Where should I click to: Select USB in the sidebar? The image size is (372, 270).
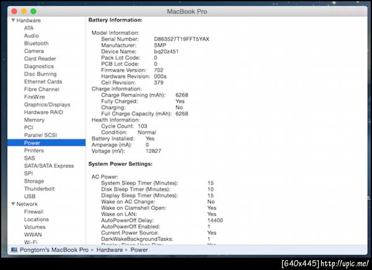[30, 196]
